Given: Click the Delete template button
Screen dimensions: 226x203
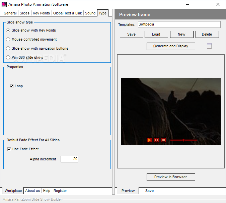Looking at the screenshot, I should pyautogui.click(x=207, y=34).
